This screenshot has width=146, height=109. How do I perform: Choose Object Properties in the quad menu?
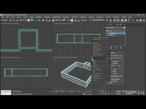[97, 74]
